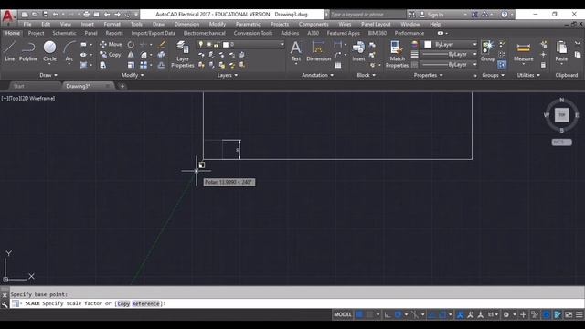Click Match Properties tool

(397, 54)
